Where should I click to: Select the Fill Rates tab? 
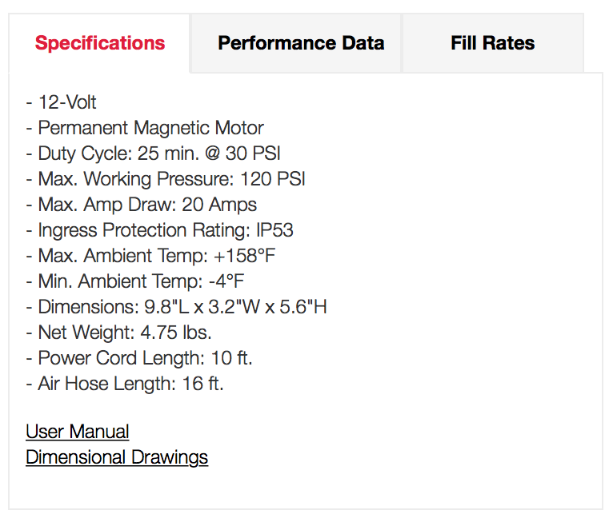[492, 43]
